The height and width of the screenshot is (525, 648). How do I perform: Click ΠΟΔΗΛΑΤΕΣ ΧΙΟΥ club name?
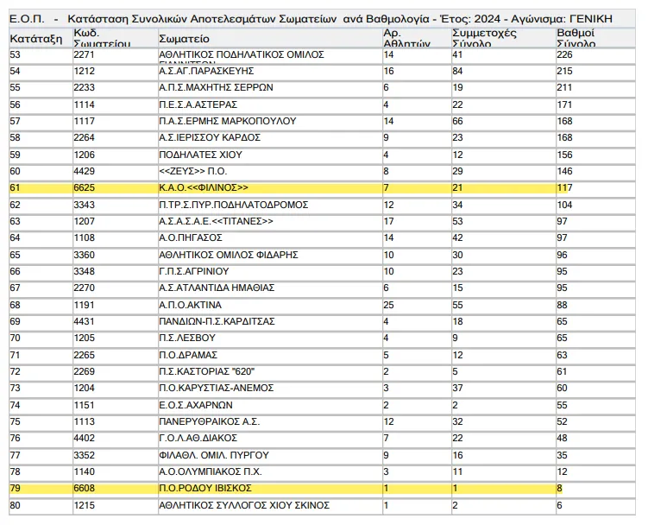(200, 155)
